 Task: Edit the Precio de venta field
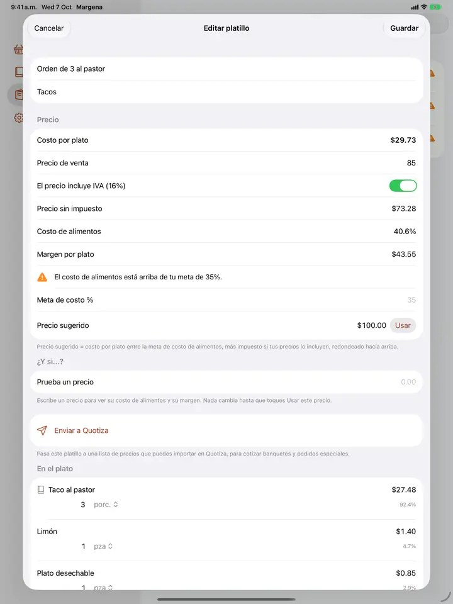coord(226,163)
